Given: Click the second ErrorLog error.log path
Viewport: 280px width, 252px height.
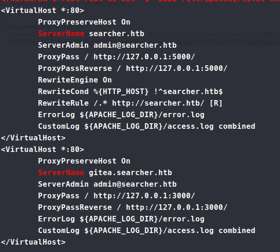Looking at the screenshot, I should (x=142, y=219).
